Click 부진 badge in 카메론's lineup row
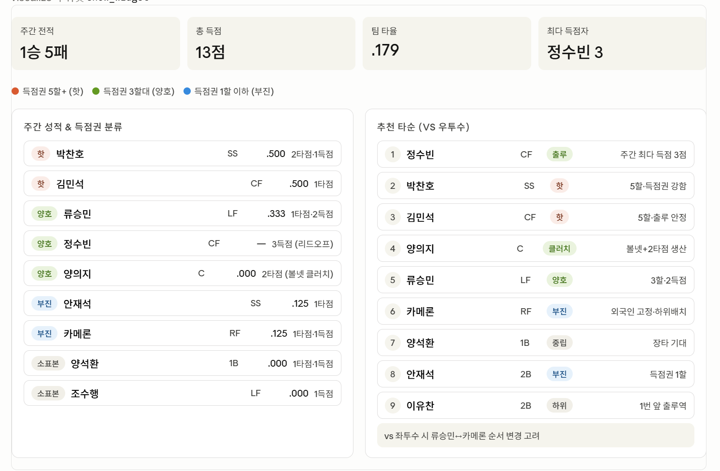 coord(560,312)
